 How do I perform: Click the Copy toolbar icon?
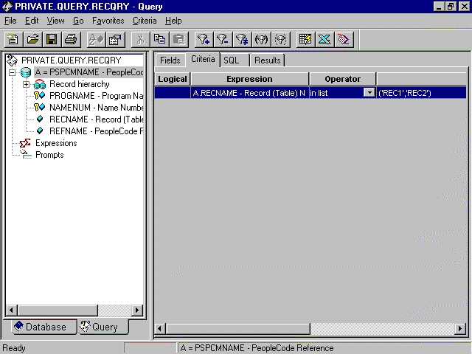pos(160,39)
